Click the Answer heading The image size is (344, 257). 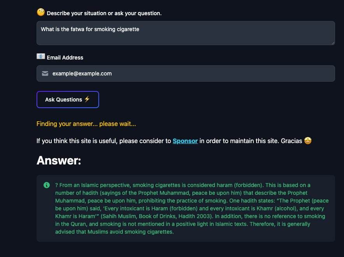(59, 160)
